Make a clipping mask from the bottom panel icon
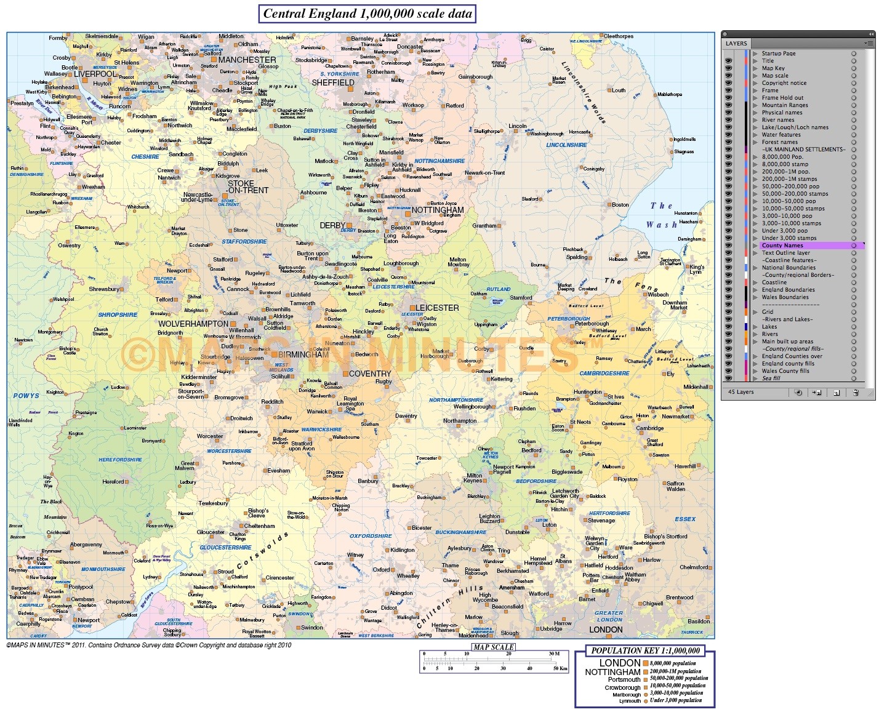The height and width of the screenshot is (712, 879). 798,392
